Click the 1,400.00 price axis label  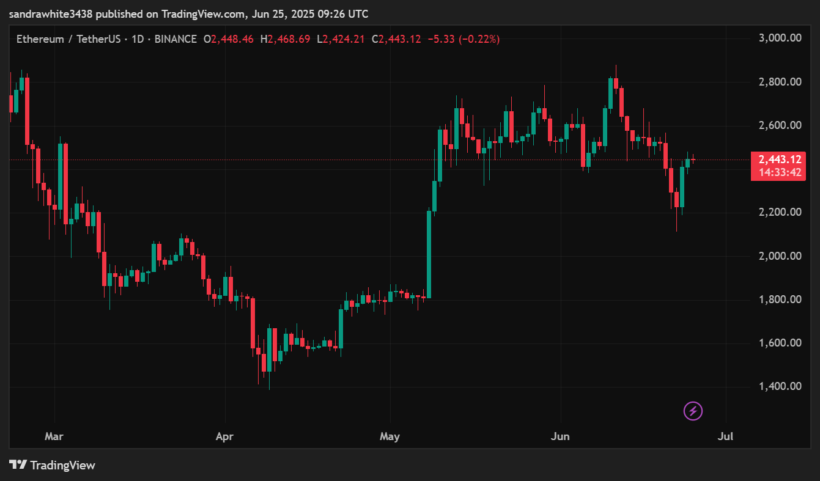[x=780, y=386]
